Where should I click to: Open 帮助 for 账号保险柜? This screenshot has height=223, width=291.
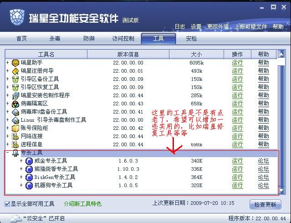coord(263,128)
